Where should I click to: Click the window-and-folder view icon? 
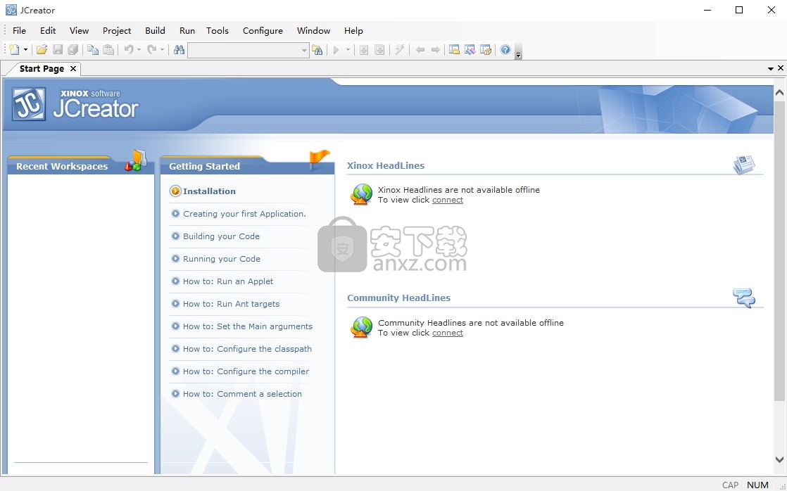click(x=454, y=50)
